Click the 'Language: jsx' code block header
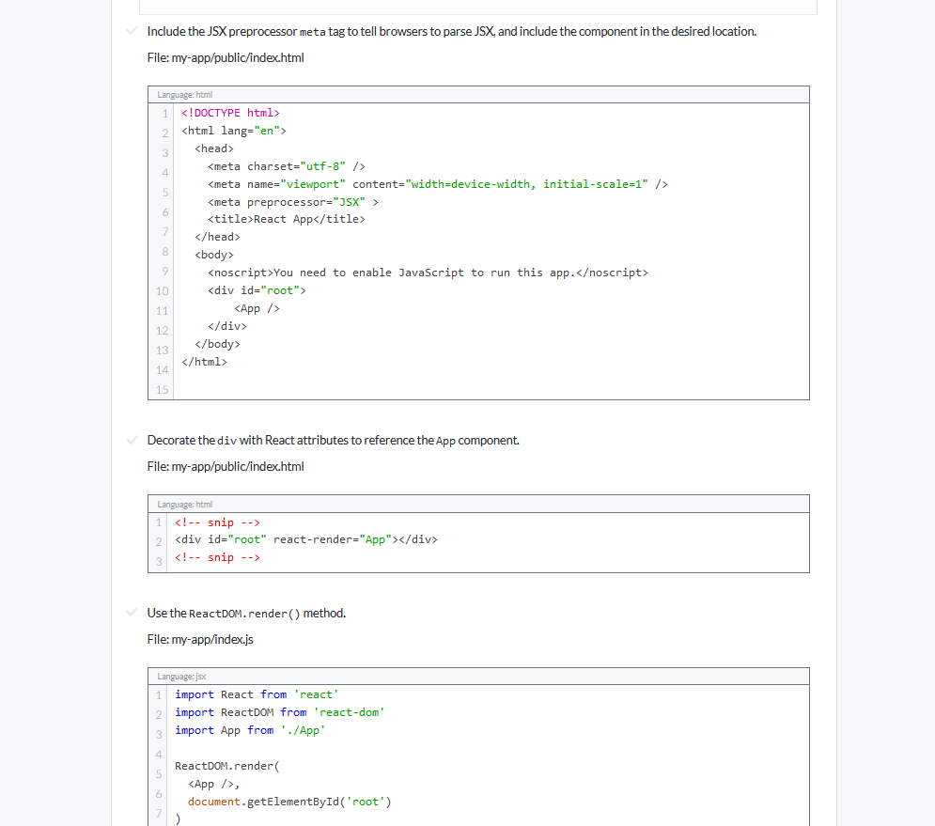 coord(181,677)
